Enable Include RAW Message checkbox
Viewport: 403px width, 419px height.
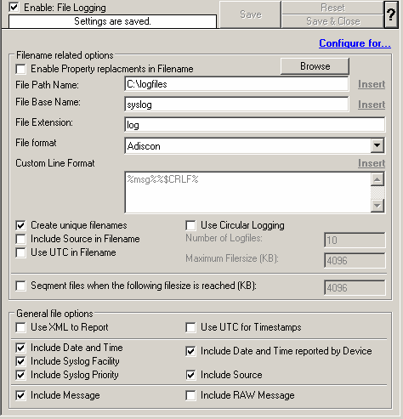click(x=190, y=395)
